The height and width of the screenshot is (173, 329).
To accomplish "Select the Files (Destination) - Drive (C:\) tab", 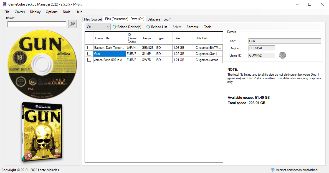I will 125,19.
